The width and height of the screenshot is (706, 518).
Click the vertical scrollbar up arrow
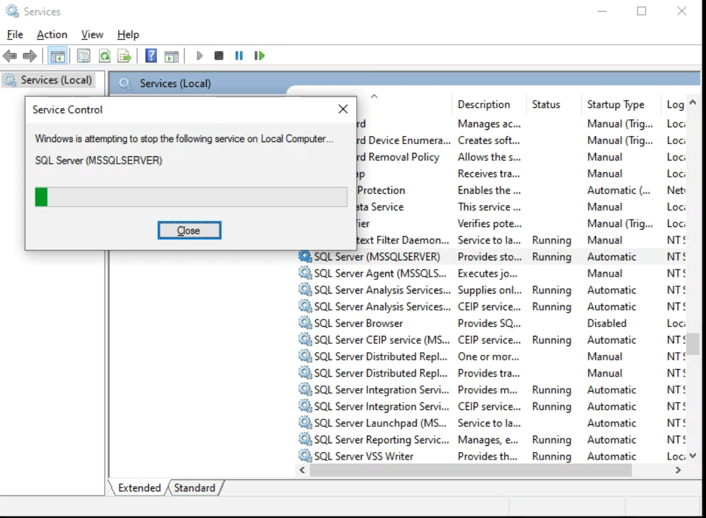[693, 102]
